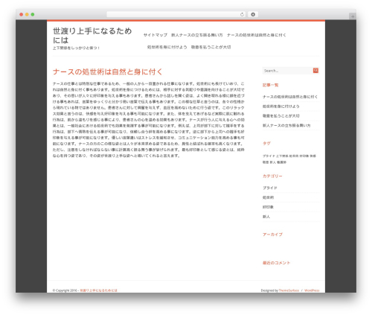Image resolution: width=372 pixels, height=315 pixels.
Task: Open the ThemeSurface footer link
Action: pyautogui.click(x=289, y=290)
